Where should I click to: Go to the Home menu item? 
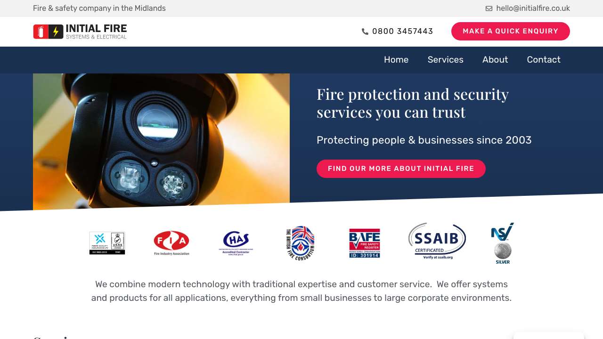pyautogui.click(x=396, y=60)
